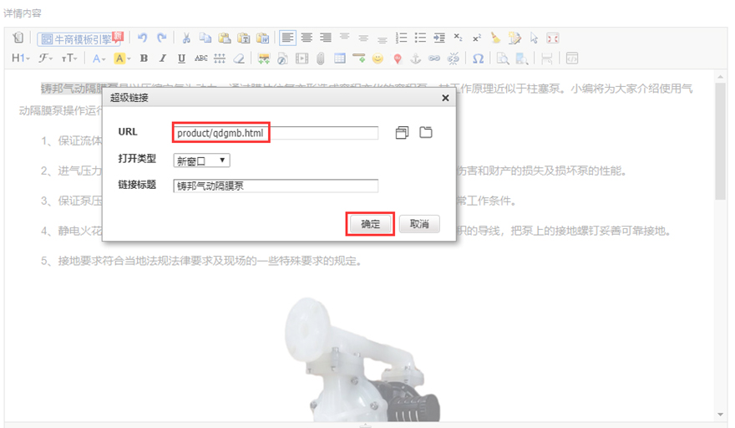Click the redo arrow icon

click(x=162, y=38)
